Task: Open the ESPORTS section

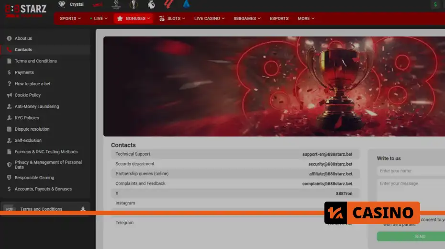Action: click(x=279, y=19)
